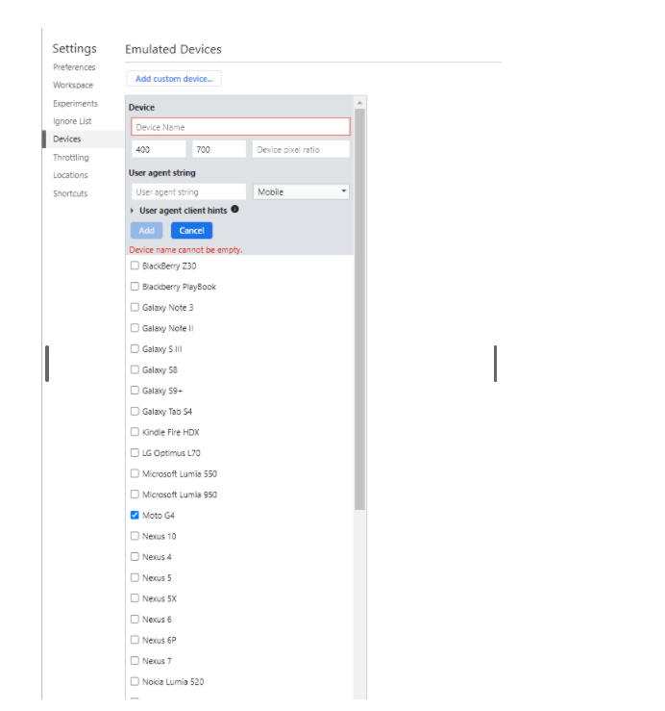Check the Galaxy Note II device

[x=135, y=328]
